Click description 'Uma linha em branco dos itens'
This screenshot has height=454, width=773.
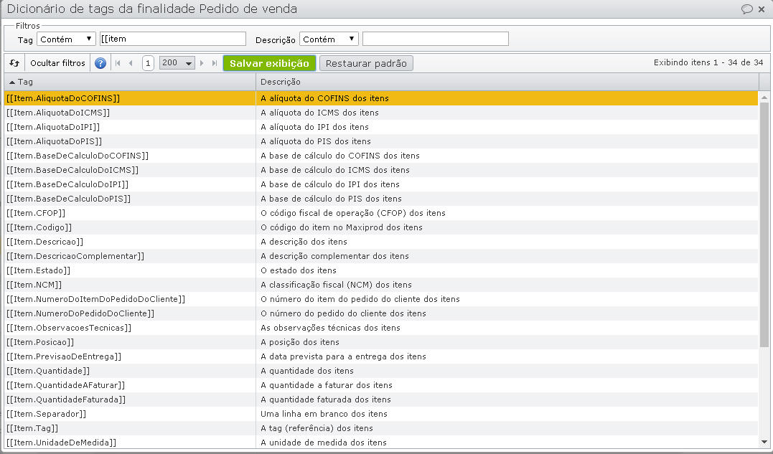click(324, 413)
